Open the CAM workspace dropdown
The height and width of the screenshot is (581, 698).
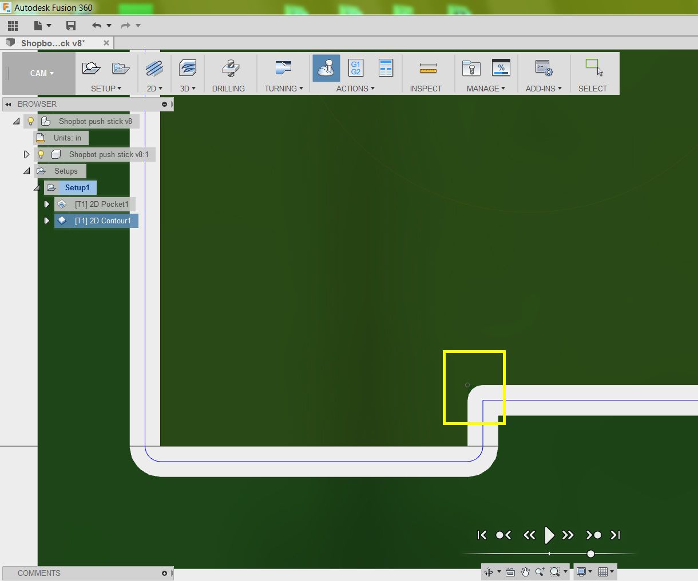tap(42, 73)
